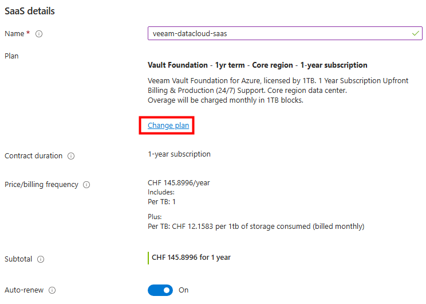Click the Price/billing frequency info icon
Viewport: 426px width, 304px height.
pyautogui.click(x=86, y=185)
